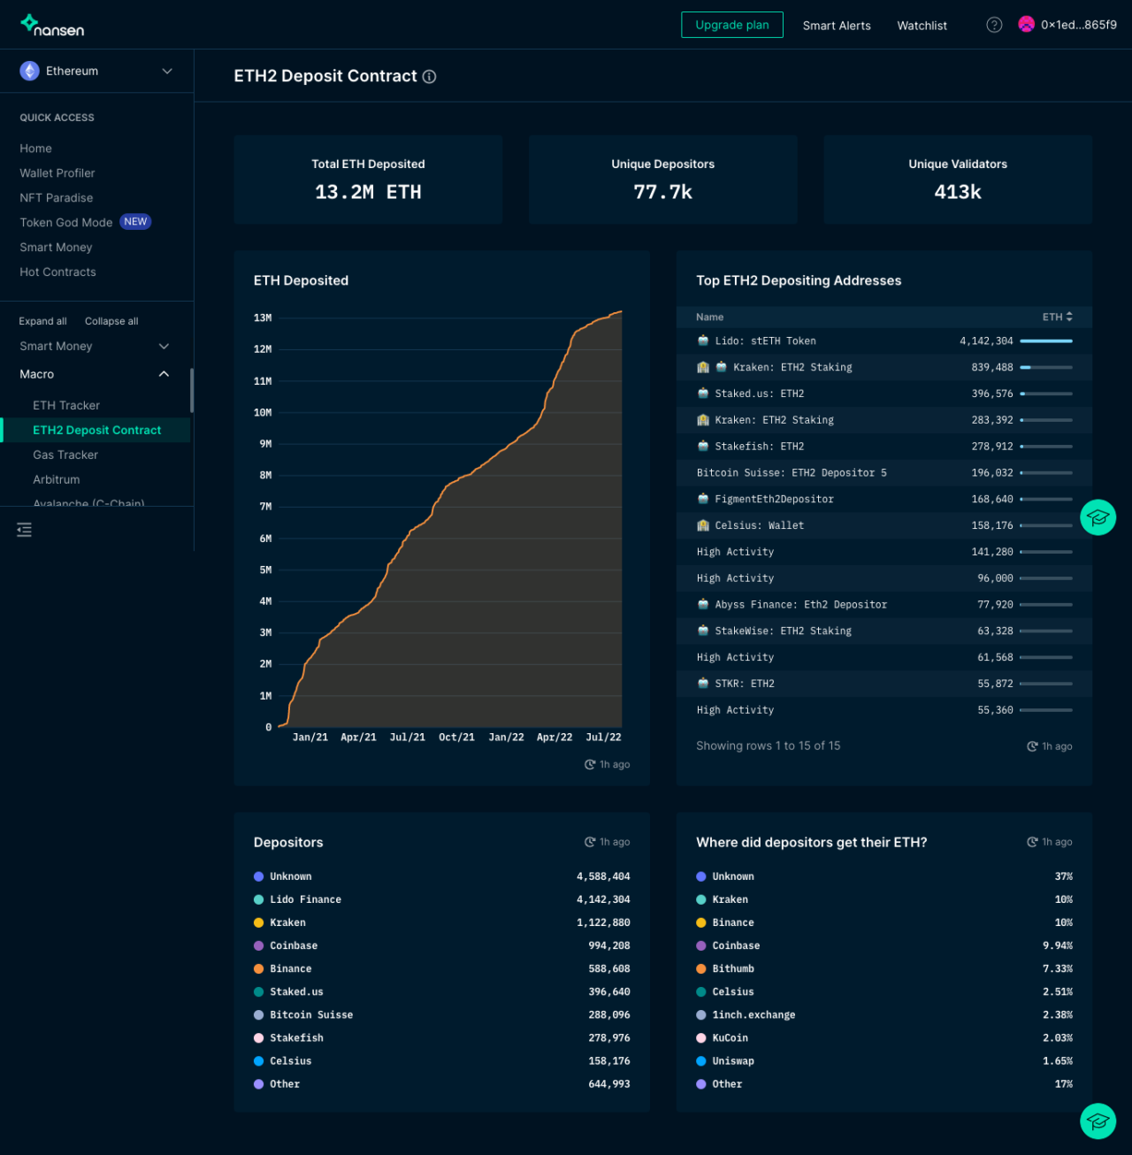This screenshot has height=1155, width=1132.
Task: Click the 1h ago refresh toggle on Depositors panel
Action: 607,841
